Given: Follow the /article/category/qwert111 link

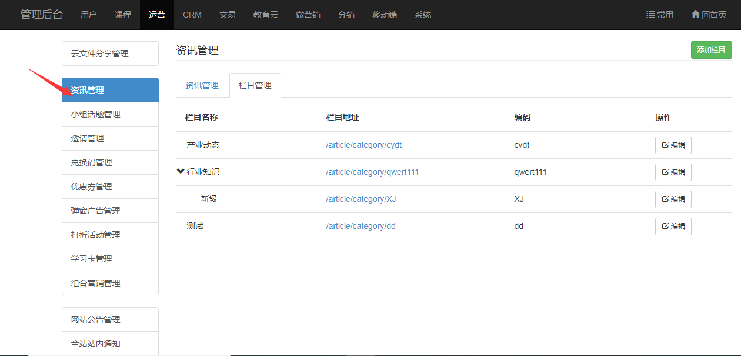Looking at the screenshot, I should point(372,172).
